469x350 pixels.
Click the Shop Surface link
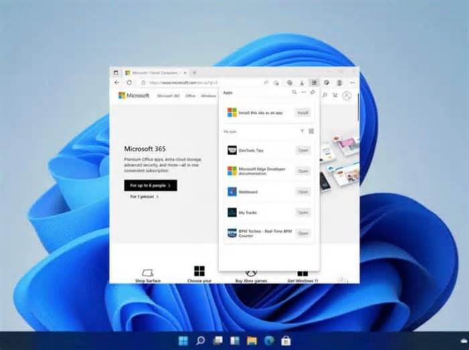tap(148, 276)
